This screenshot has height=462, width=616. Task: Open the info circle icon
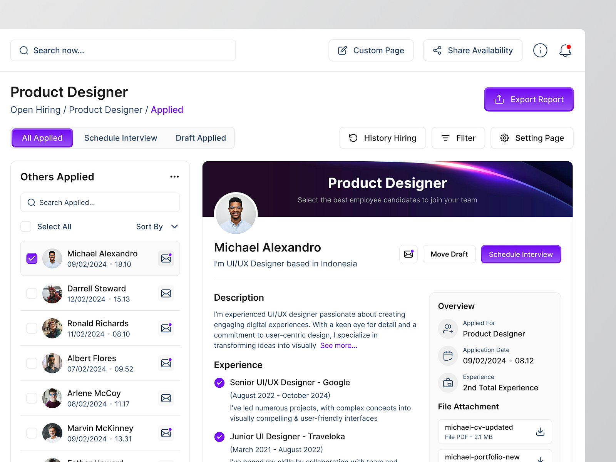[540, 50]
